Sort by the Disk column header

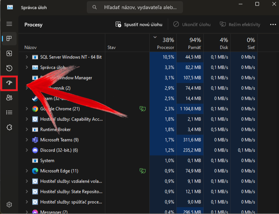217,43
